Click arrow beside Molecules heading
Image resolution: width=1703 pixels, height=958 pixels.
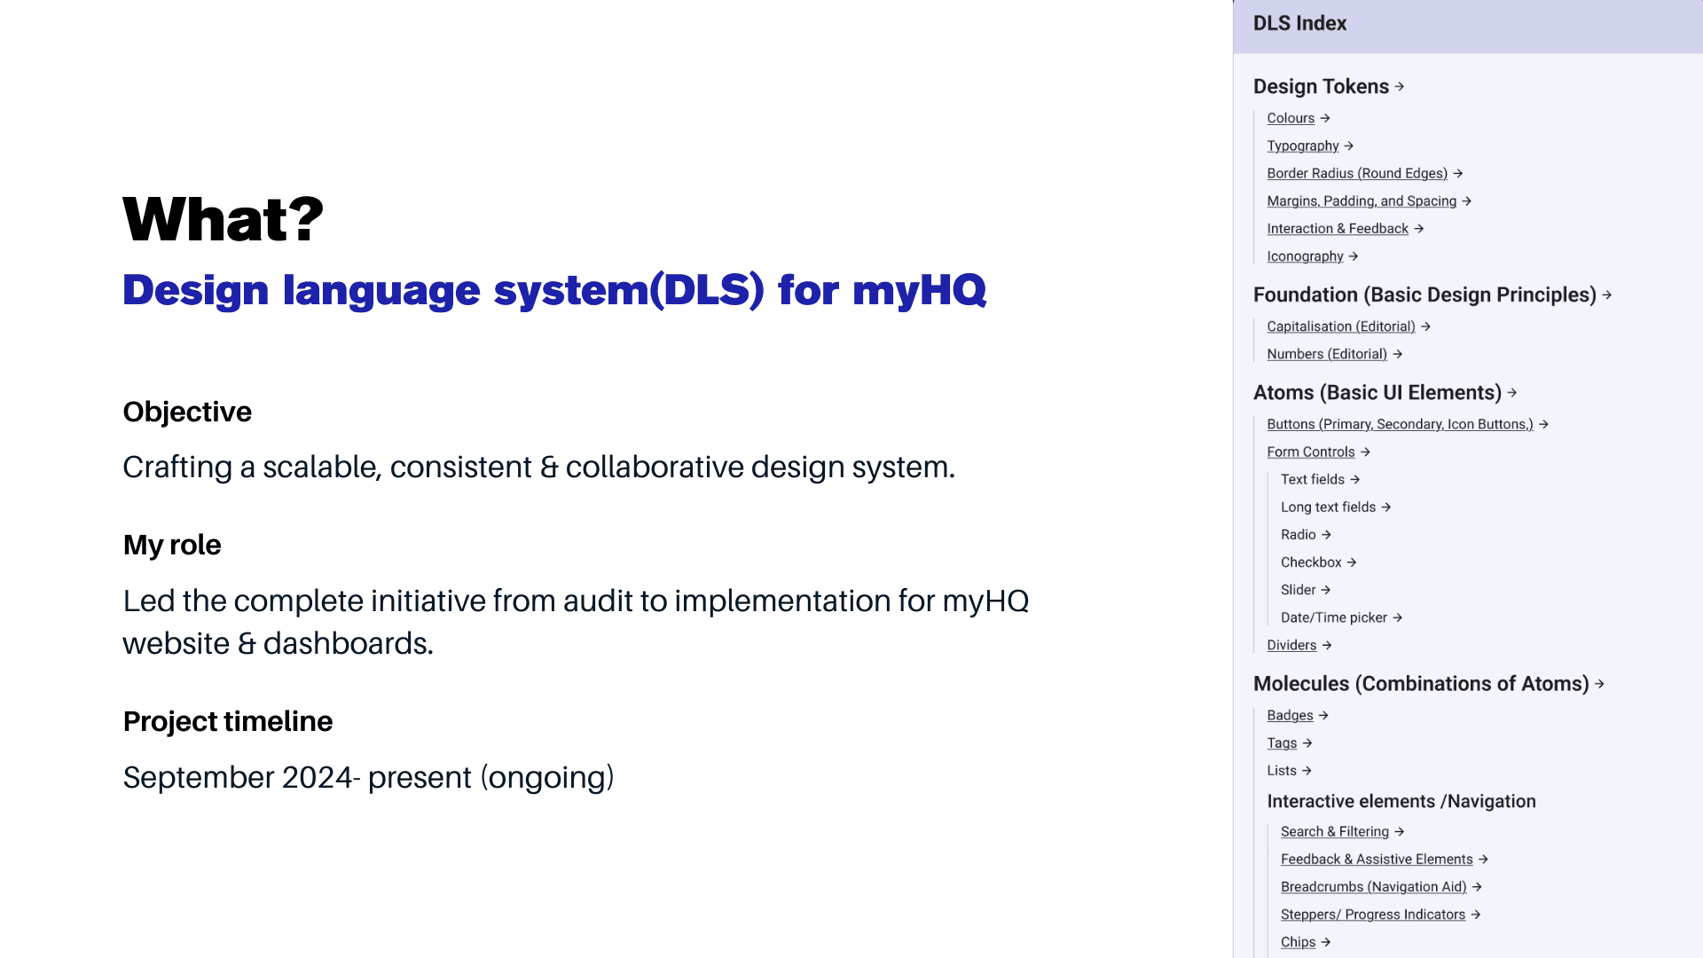1600,684
